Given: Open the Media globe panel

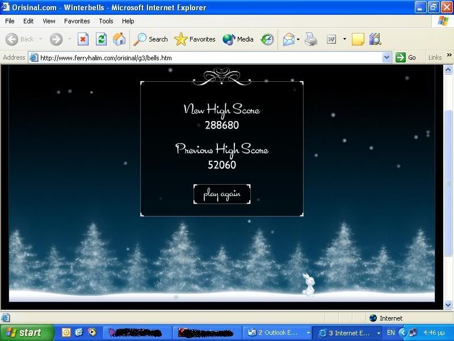Looking at the screenshot, I should [238, 39].
